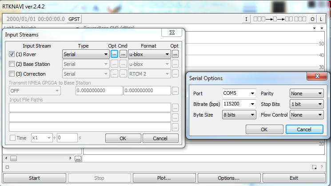Screen dimensions: 331x186
Task: Enable the (2) Base Station checkbox
Action: coord(12,64)
